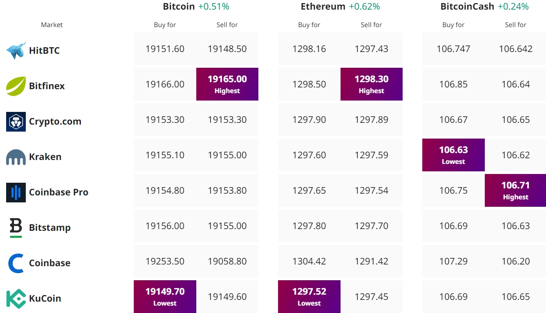This screenshot has height=313, width=546.
Task: Click the HitBTC exchange logo icon
Action: click(16, 51)
